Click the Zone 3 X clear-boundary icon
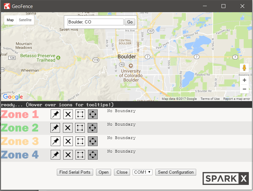Image resolution: width=253 pixels, height=191 pixels. (x=68, y=141)
